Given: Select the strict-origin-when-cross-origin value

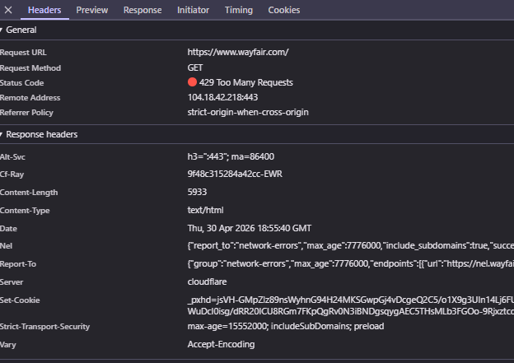Looking at the screenshot, I should click(x=248, y=113).
